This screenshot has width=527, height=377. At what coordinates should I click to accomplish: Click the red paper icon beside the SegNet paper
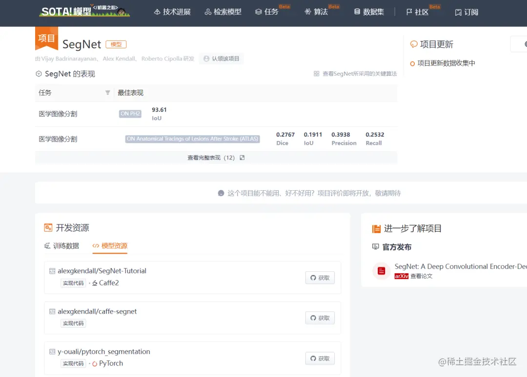coord(381,271)
